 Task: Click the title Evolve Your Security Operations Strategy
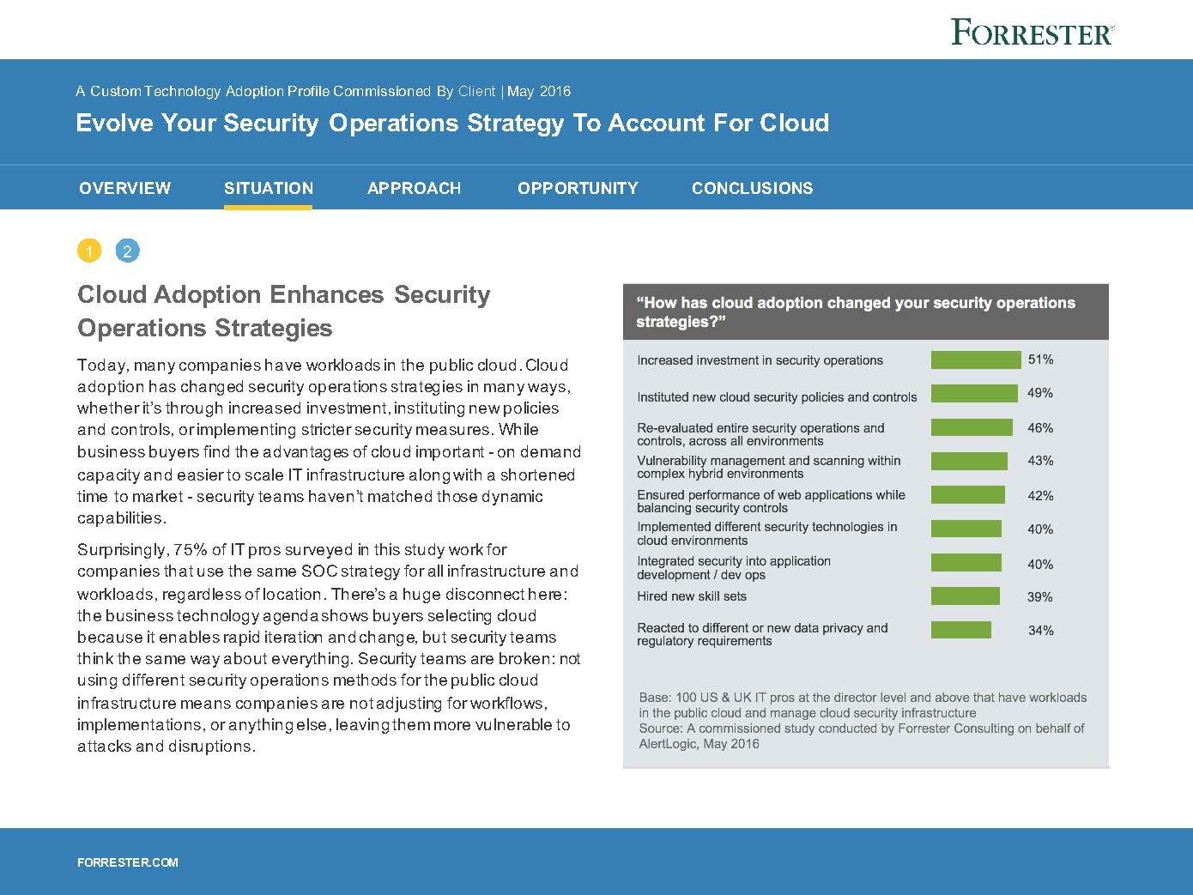pyautogui.click(x=453, y=124)
